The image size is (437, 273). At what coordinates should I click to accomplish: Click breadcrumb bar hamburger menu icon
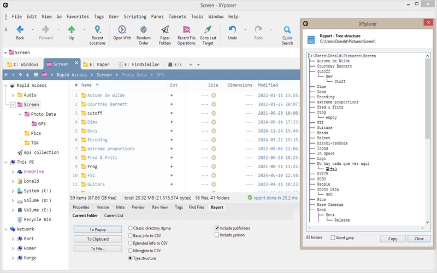pyautogui.click(x=36, y=75)
